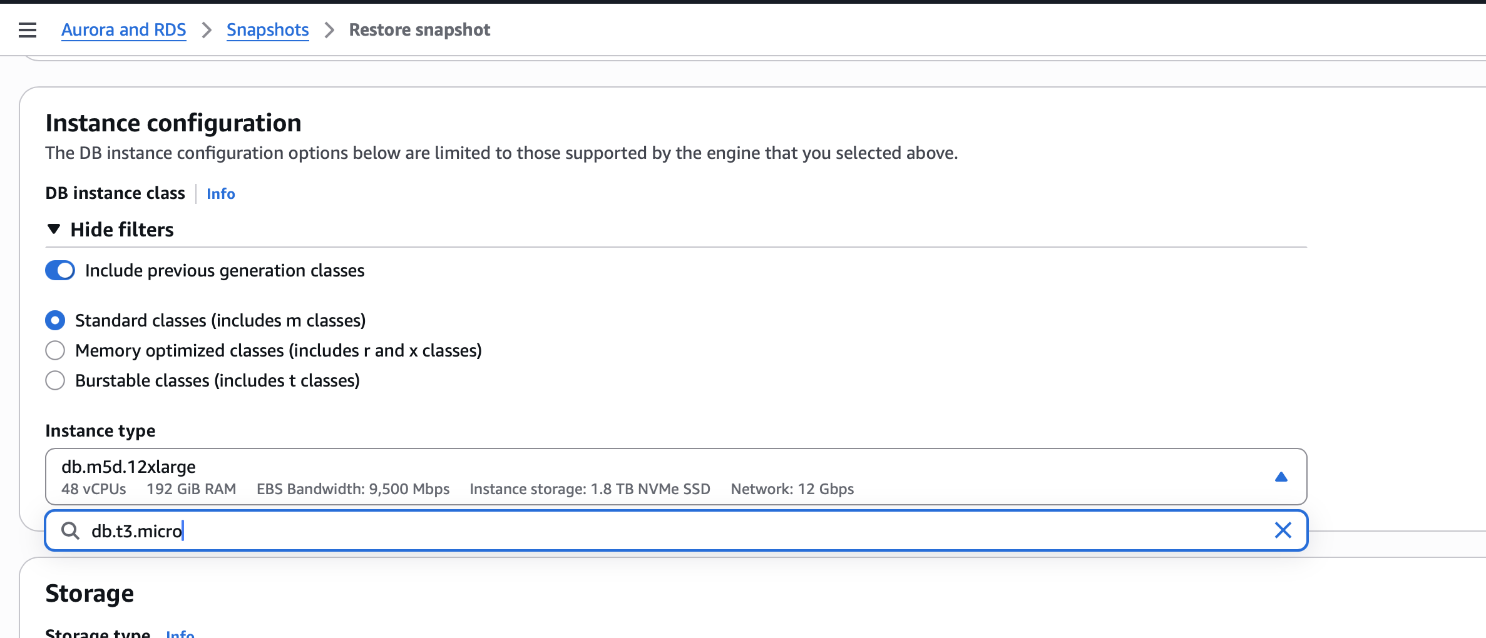
Task: Click the Restore snapshot breadcrumb item
Action: tap(419, 30)
